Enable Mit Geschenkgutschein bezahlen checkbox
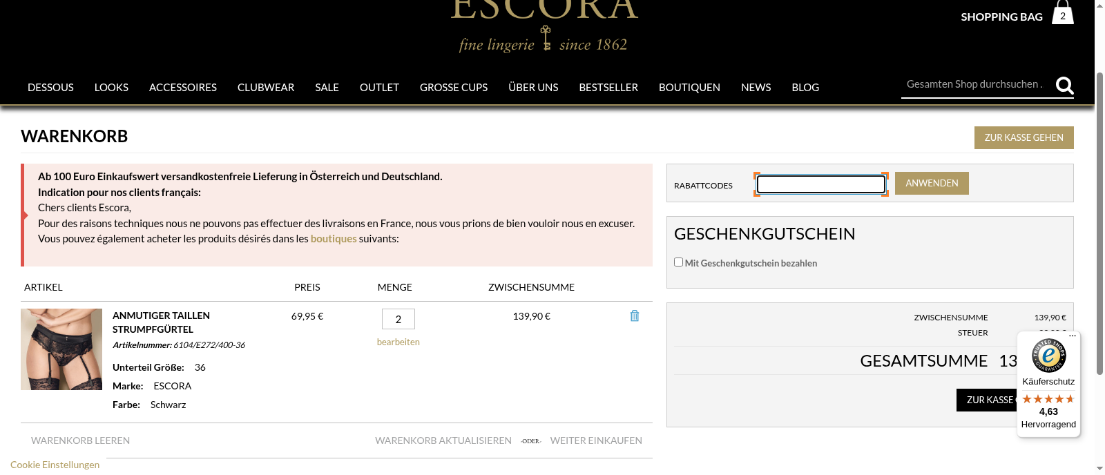Image resolution: width=1105 pixels, height=475 pixels. (x=678, y=262)
